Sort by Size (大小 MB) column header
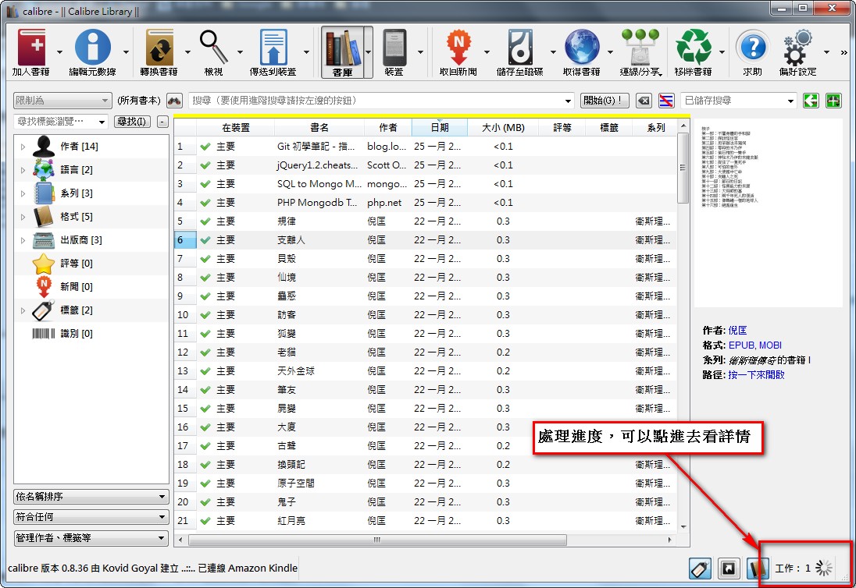 click(503, 128)
